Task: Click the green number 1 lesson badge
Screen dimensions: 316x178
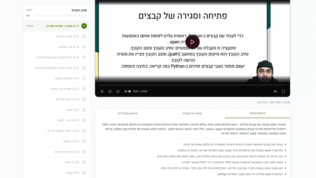Action: point(84,26)
